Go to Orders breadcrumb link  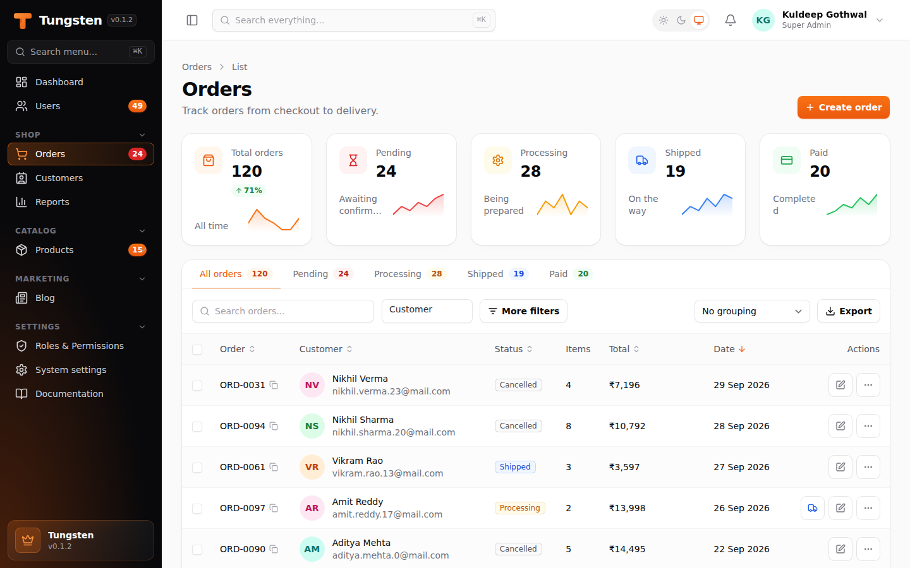[x=197, y=67]
